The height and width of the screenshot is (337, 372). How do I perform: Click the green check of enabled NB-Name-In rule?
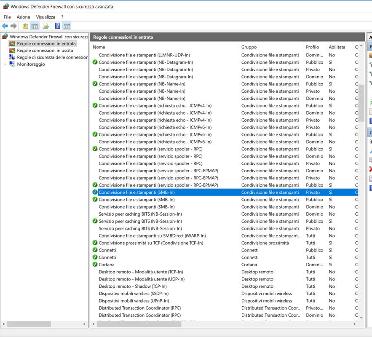(95, 83)
